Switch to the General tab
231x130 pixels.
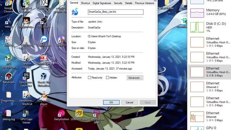click(74, 3)
